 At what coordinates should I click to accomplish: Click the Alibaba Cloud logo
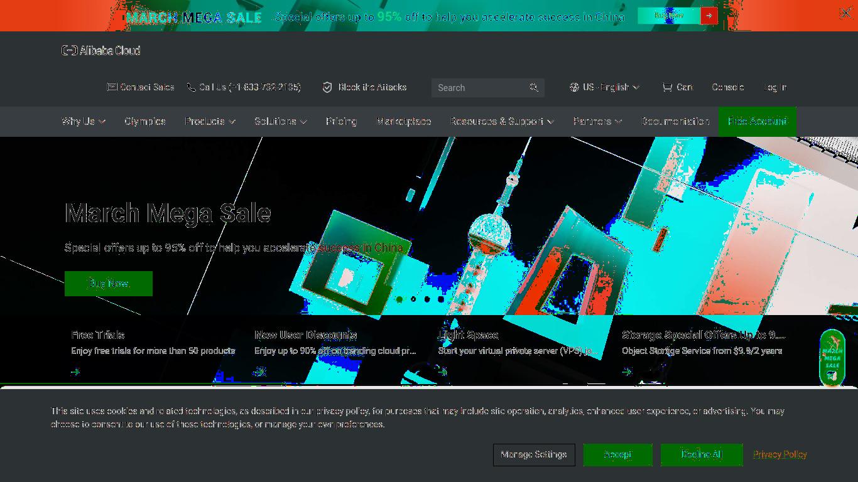[x=100, y=50]
